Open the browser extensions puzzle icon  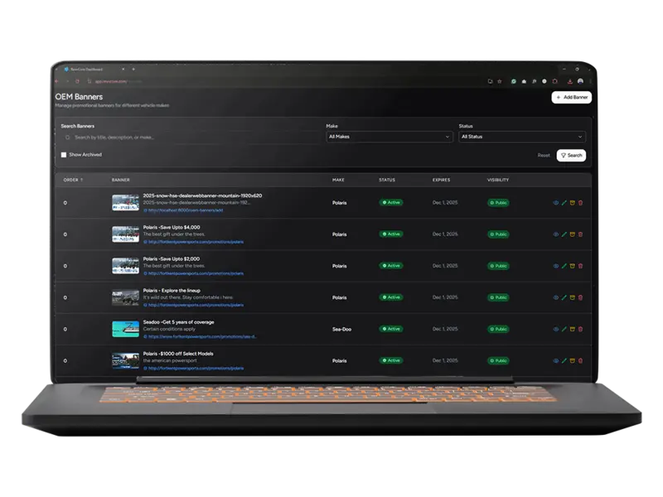pos(535,81)
